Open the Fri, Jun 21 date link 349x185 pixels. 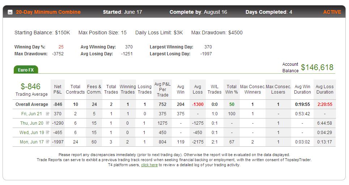(x=31, y=113)
